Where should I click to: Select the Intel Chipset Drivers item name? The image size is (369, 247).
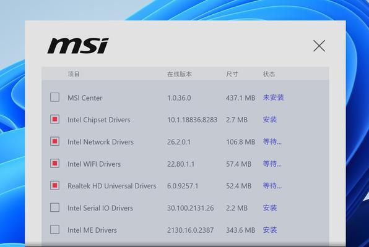(99, 120)
